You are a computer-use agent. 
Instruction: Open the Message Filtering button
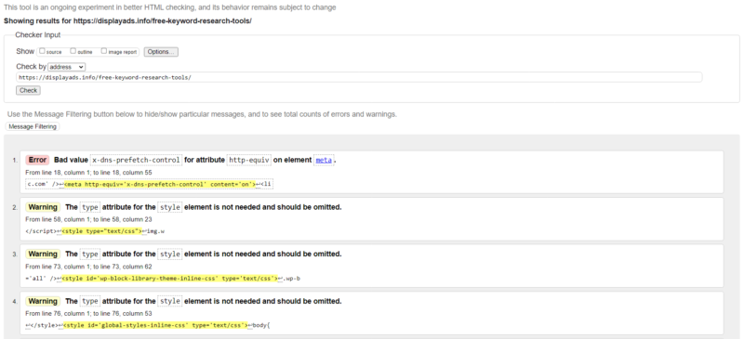click(x=33, y=126)
